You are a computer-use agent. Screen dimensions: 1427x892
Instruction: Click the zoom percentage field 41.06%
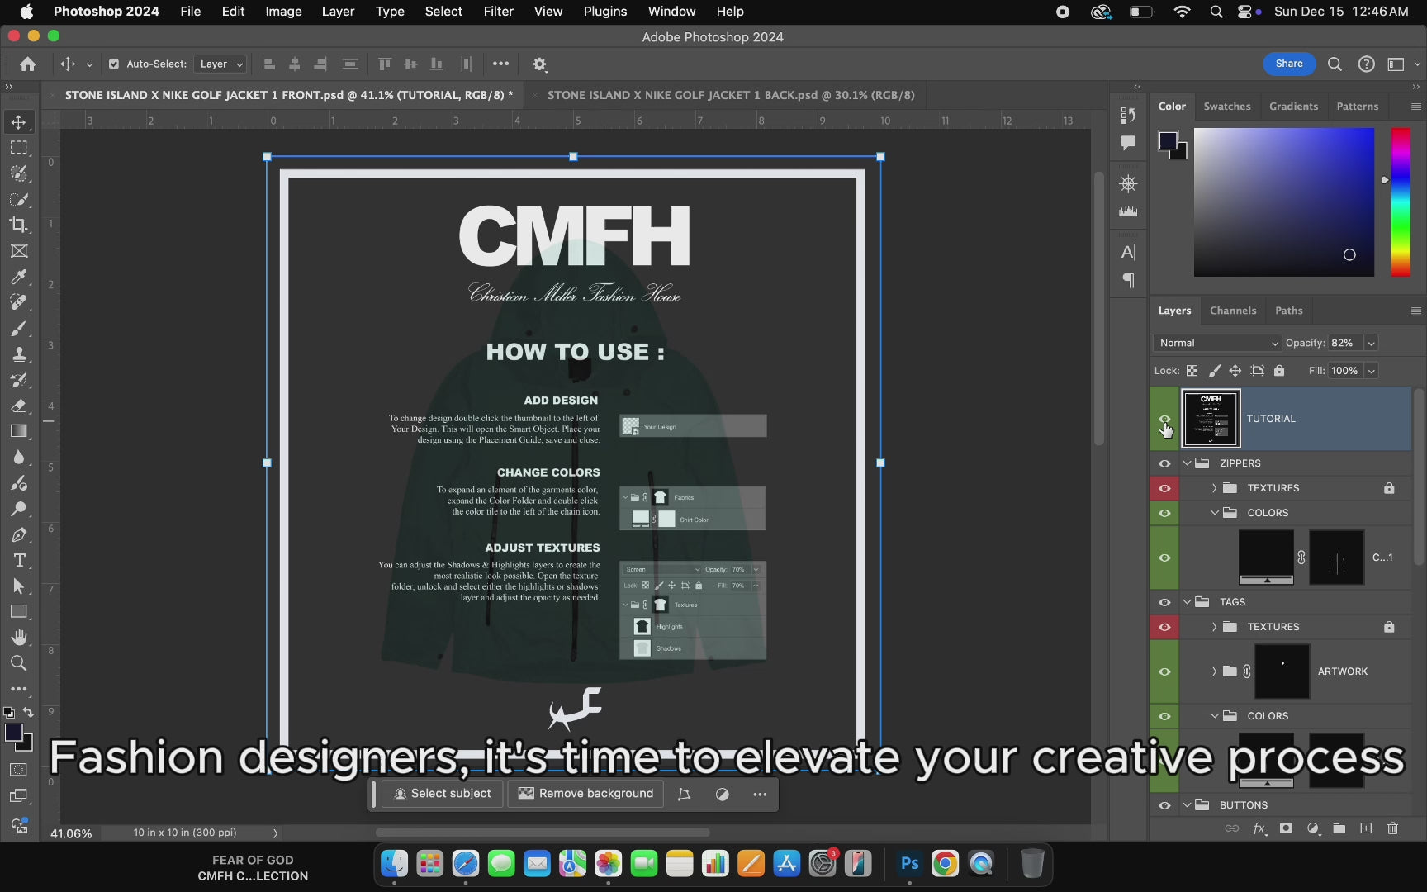tap(71, 833)
